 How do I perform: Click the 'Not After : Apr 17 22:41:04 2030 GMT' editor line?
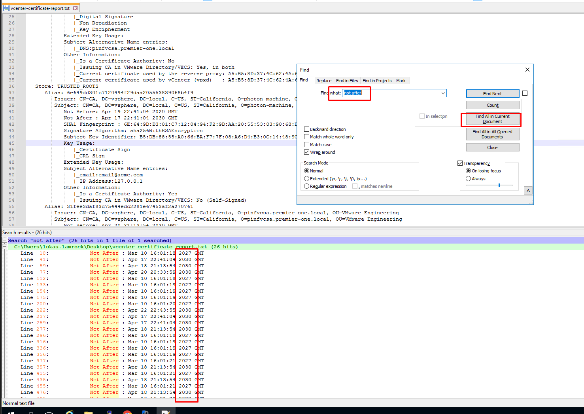point(121,118)
